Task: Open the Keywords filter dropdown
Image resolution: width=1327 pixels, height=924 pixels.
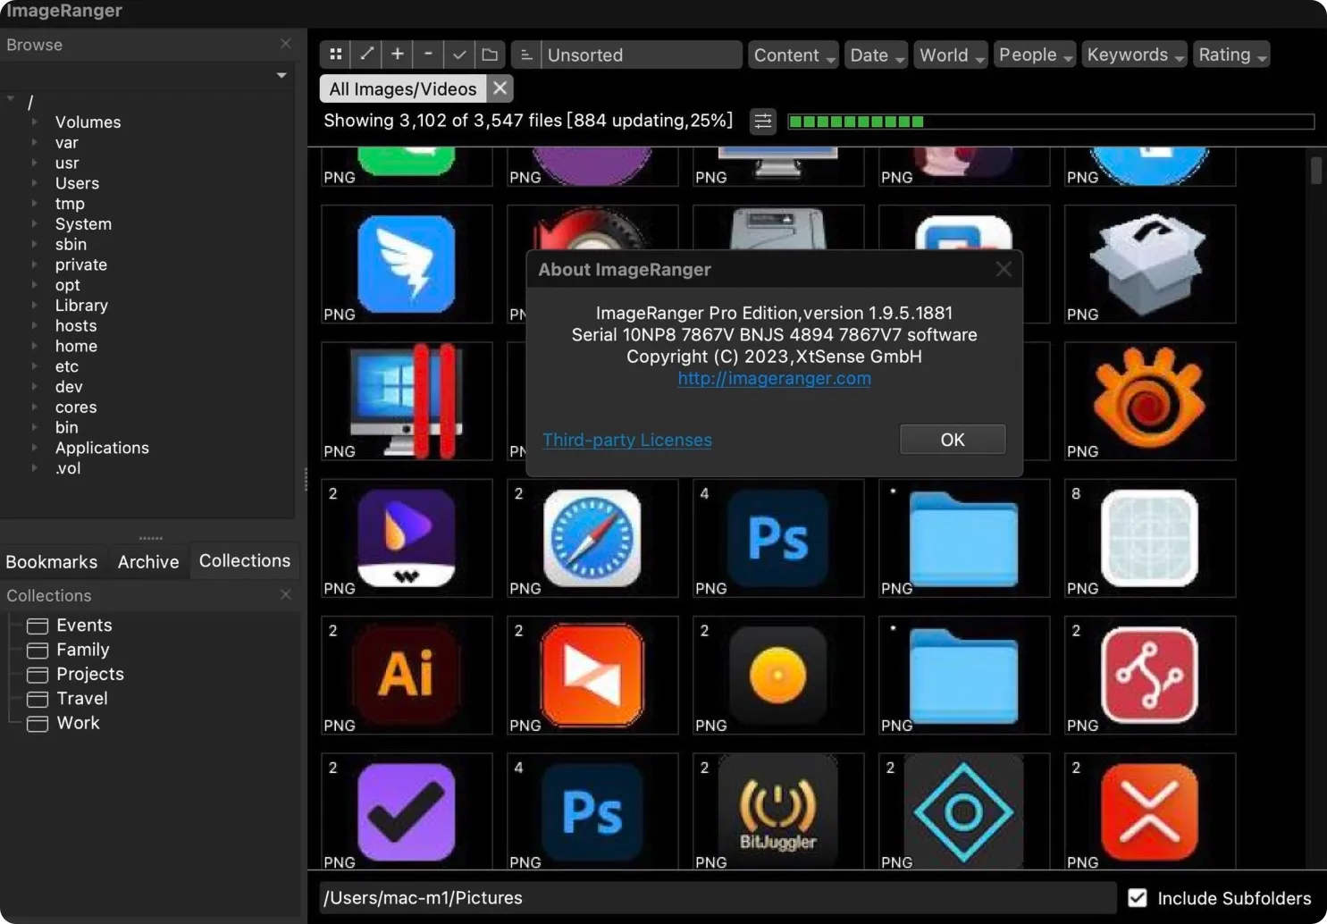Action: tap(1134, 55)
